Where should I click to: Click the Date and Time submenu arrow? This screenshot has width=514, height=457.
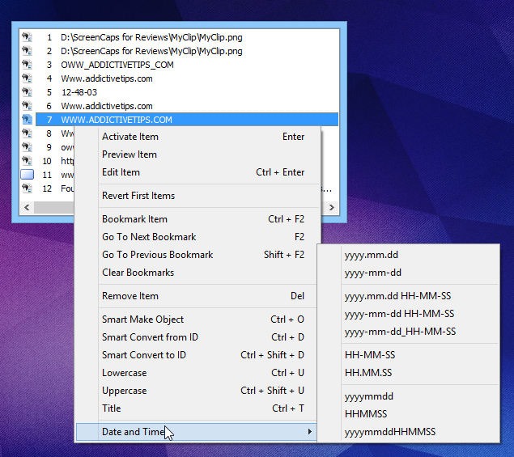point(309,432)
